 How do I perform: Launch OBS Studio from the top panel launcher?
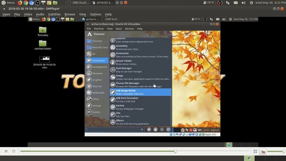37,3
